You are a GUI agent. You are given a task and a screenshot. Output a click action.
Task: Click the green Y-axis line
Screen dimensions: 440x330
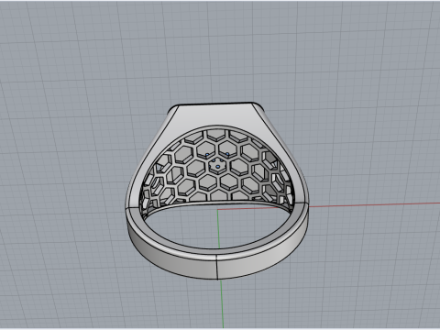click(223, 304)
